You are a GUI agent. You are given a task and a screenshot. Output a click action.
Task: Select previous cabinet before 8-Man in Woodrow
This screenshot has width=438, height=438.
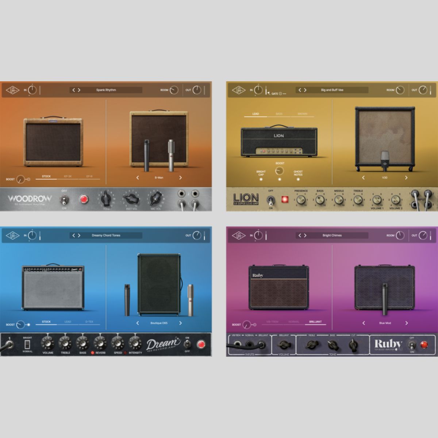pyautogui.click(x=138, y=178)
